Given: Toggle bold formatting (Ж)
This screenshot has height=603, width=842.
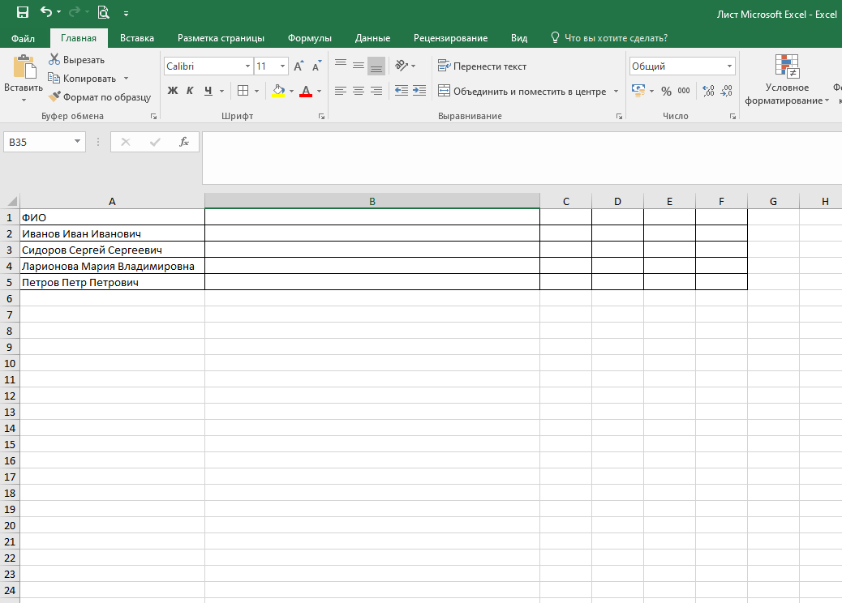Looking at the screenshot, I should [172, 91].
